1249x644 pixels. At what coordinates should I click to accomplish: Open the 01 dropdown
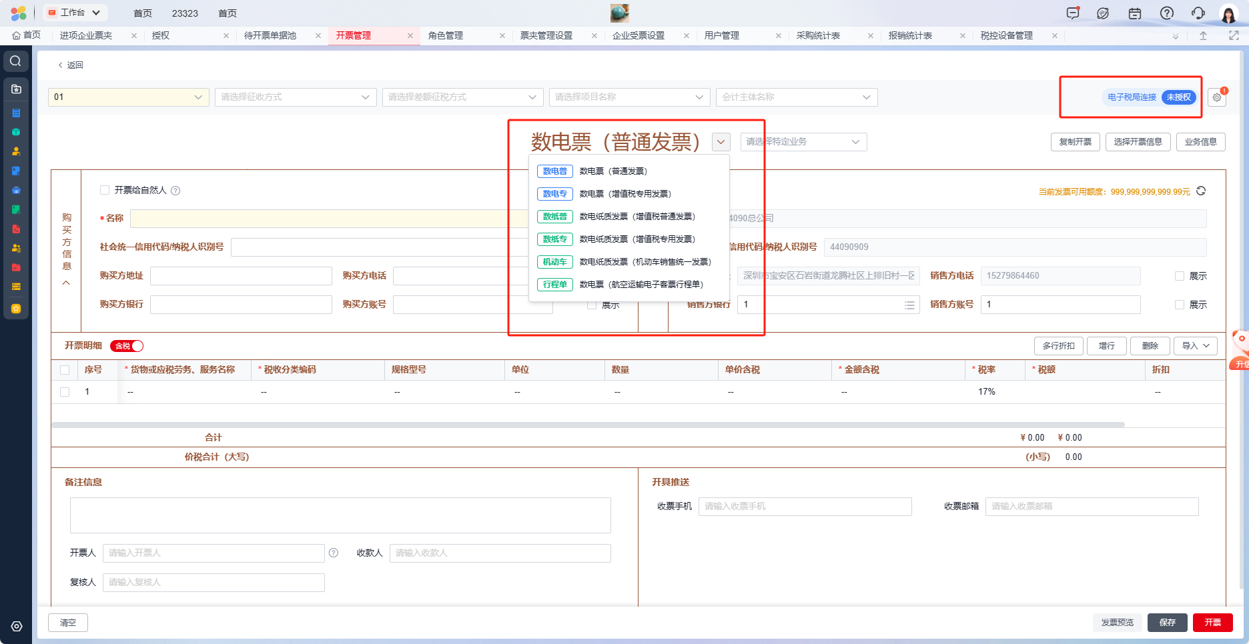click(x=129, y=97)
